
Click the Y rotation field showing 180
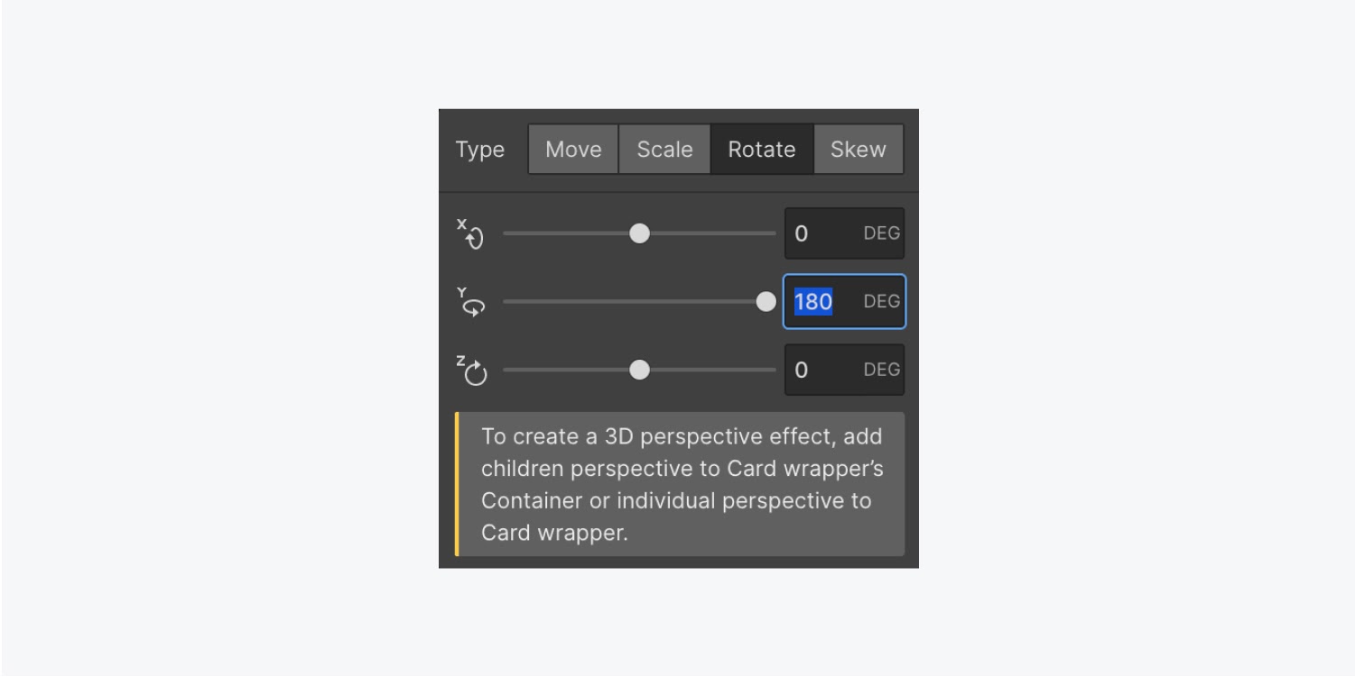(x=844, y=302)
